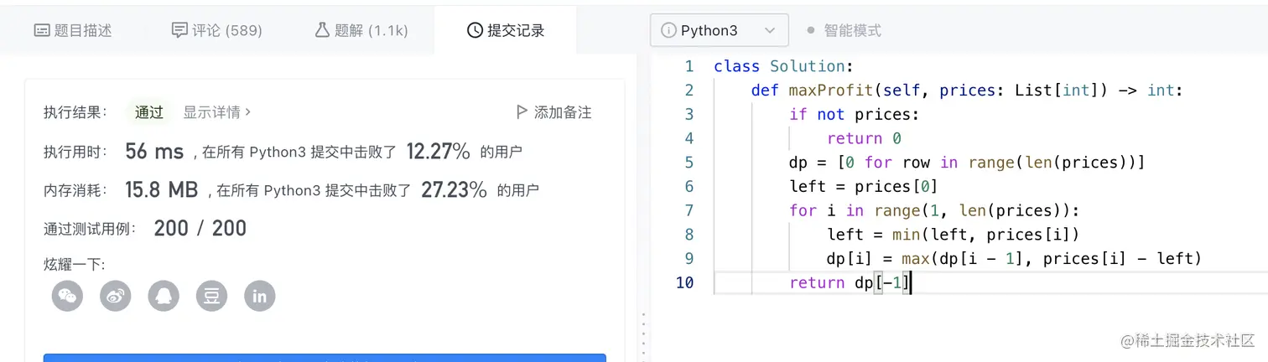The image size is (1268, 362).
Task: Share result via QQ icon
Action: click(164, 296)
